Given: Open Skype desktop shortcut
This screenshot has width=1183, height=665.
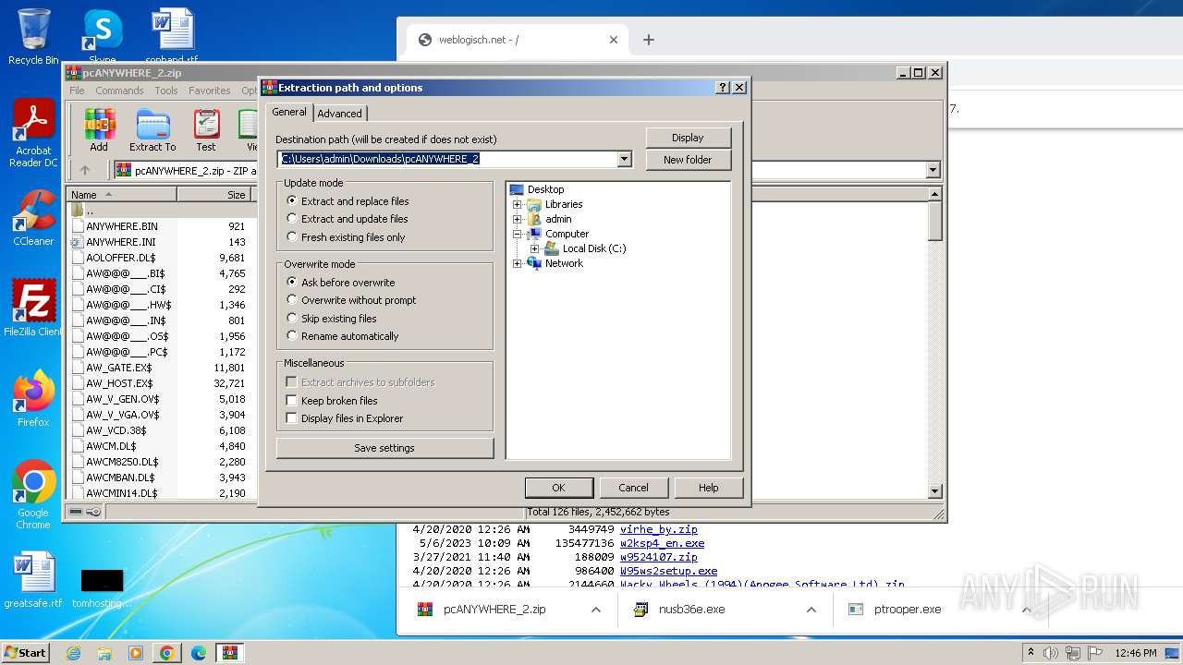Looking at the screenshot, I should tap(102, 37).
